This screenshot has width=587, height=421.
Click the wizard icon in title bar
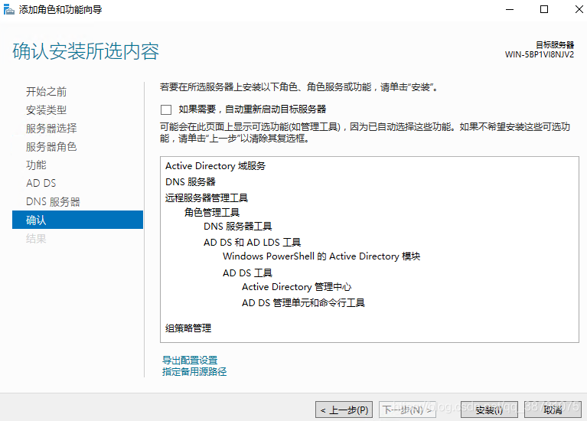(x=8, y=9)
